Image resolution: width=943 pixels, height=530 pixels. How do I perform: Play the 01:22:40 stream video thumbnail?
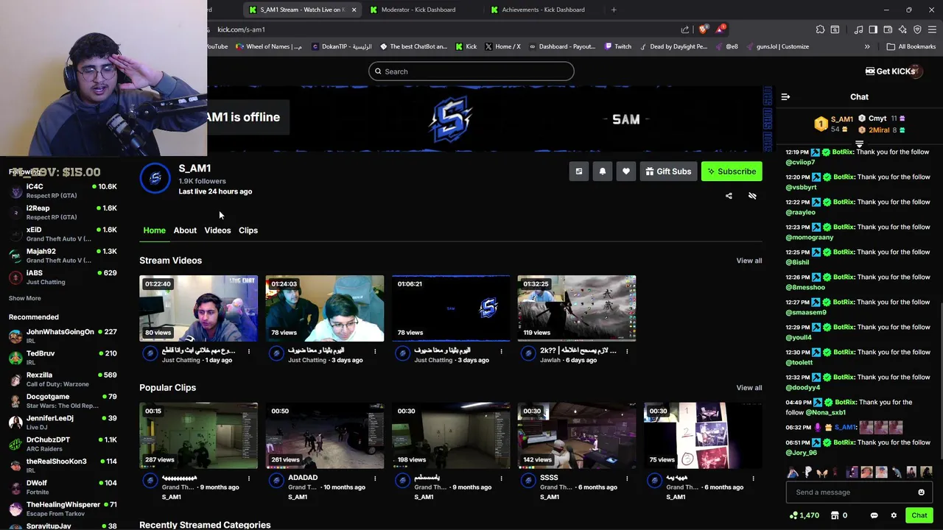(x=199, y=308)
